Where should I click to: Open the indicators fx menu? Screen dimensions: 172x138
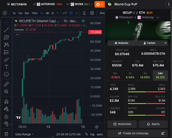click(84, 13)
